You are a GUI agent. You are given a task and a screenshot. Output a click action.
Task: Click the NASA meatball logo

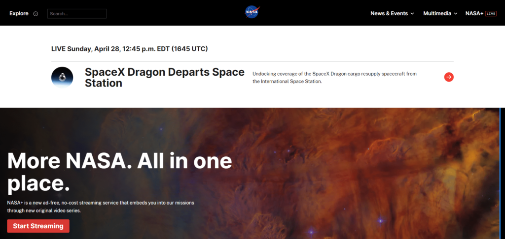[252, 12]
